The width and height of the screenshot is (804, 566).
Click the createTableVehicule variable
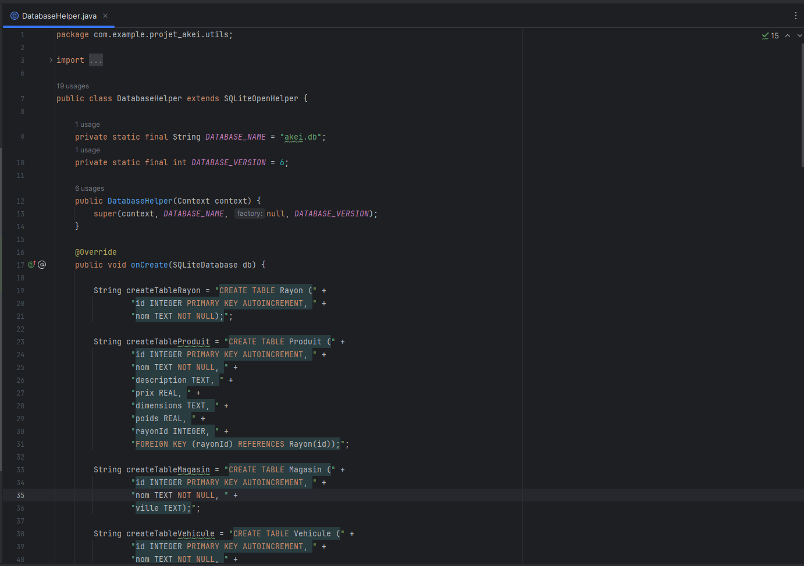(x=170, y=534)
